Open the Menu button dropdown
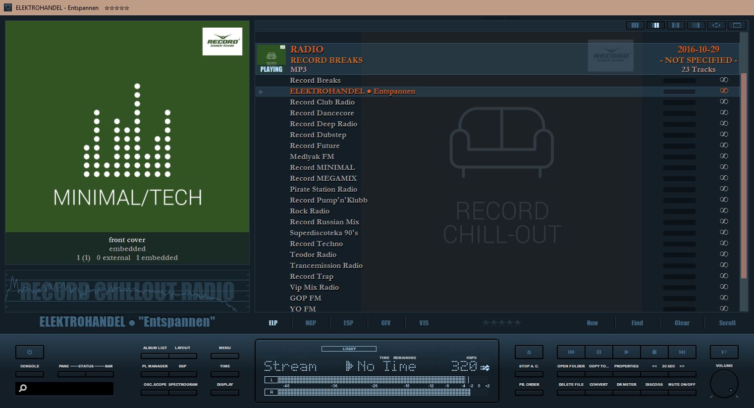The width and height of the screenshot is (754, 408). coord(225,356)
